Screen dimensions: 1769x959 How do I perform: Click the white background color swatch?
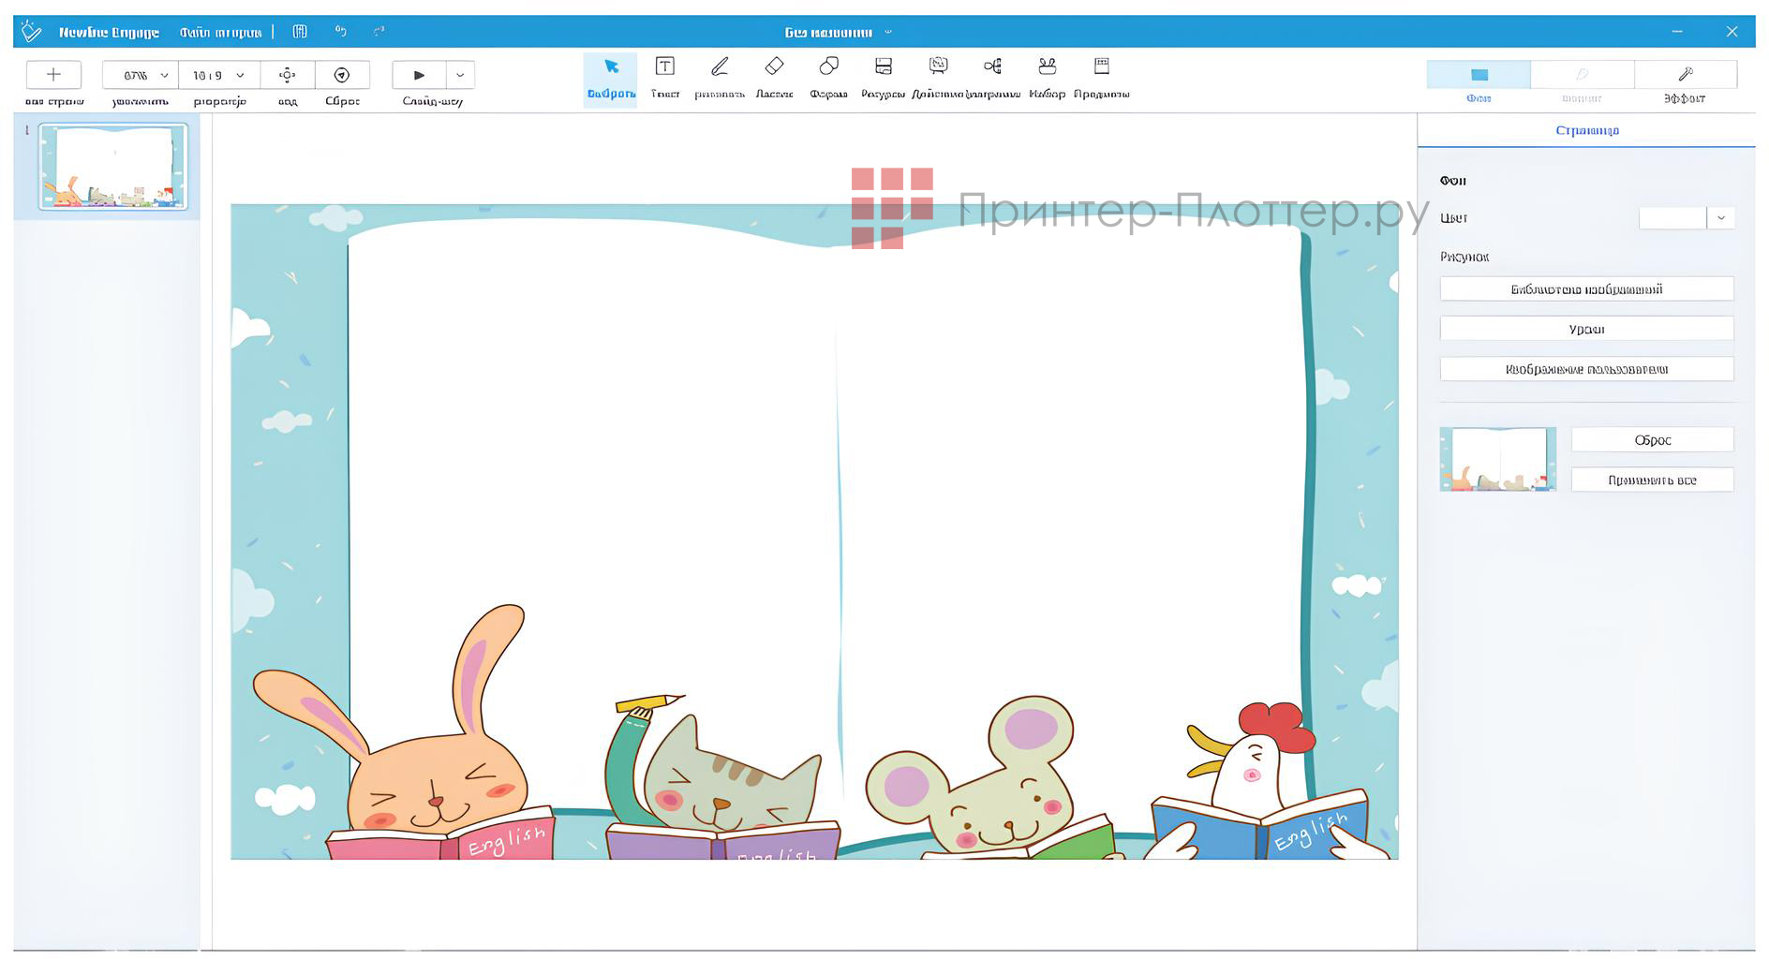point(1672,218)
